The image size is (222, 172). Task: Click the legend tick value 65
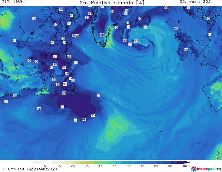click(128, 166)
